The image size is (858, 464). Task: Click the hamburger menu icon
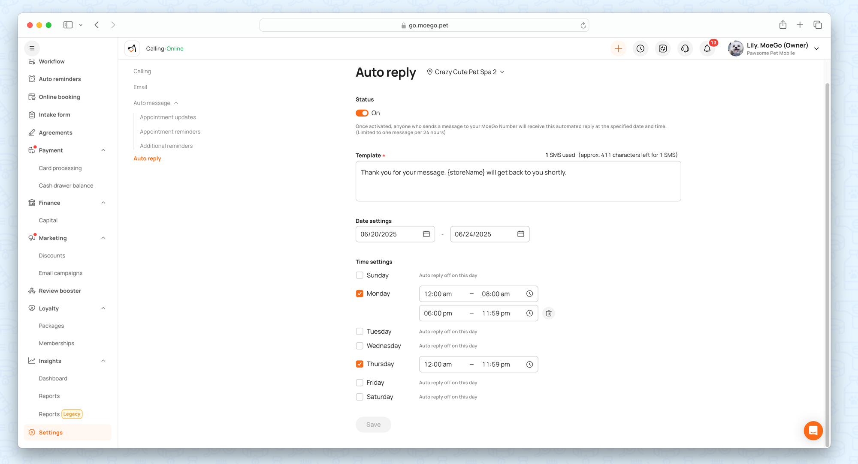tap(32, 48)
